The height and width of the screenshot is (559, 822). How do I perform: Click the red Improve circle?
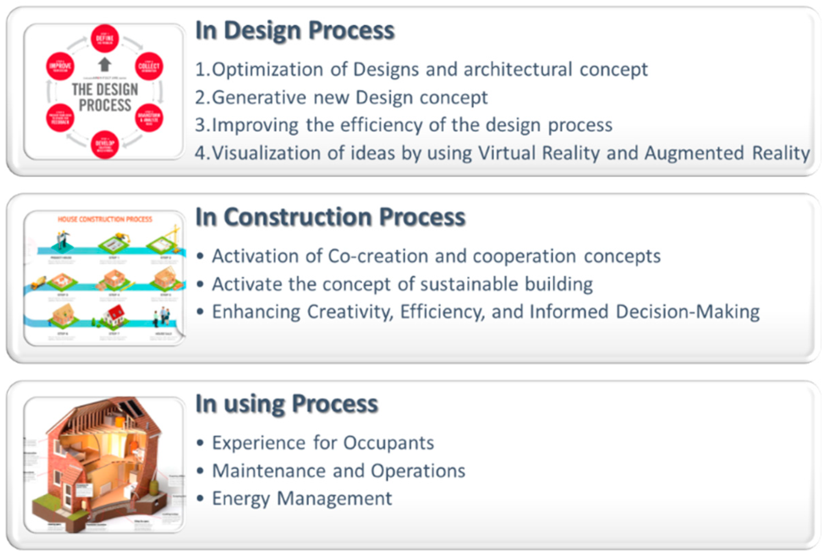coord(61,66)
